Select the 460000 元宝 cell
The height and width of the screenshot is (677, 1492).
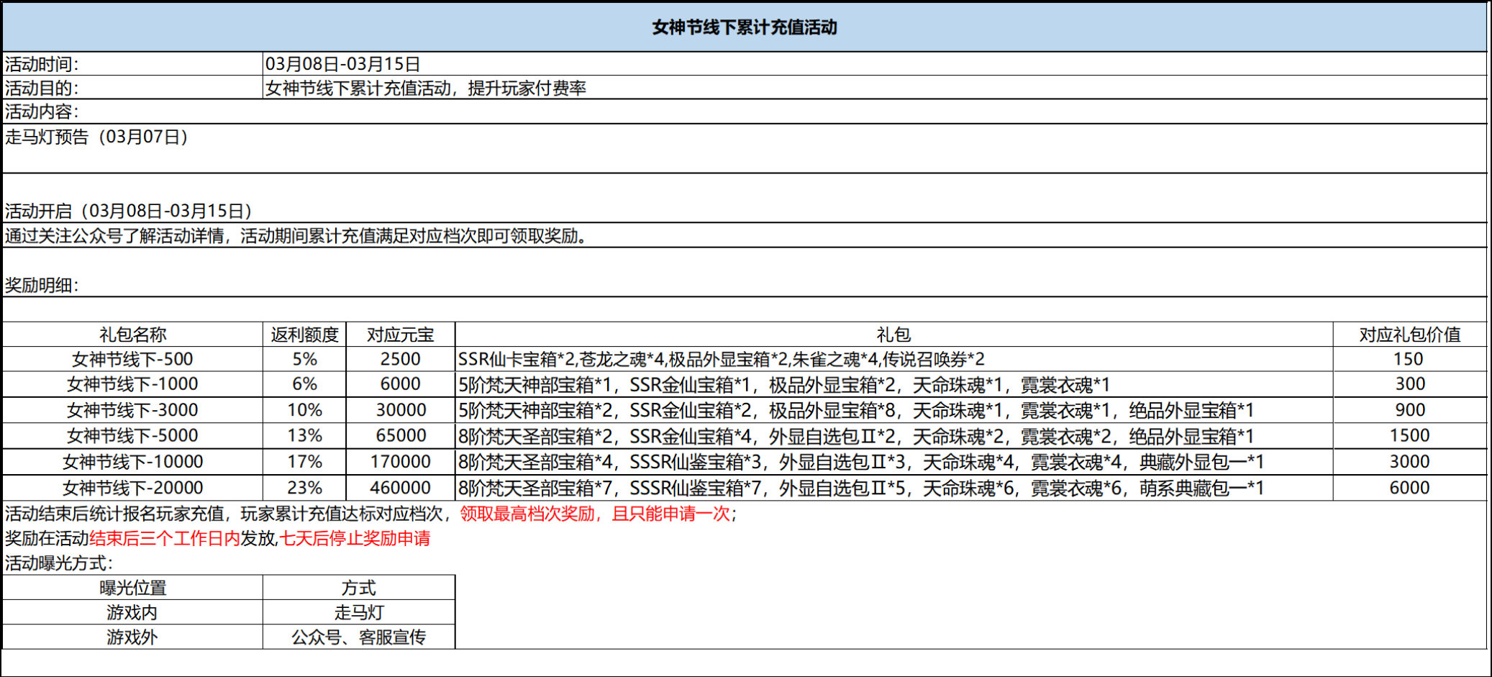coord(401,488)
